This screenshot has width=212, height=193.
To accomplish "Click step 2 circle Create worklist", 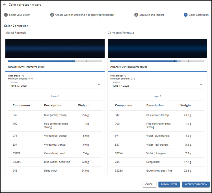I will pos(52,15).
